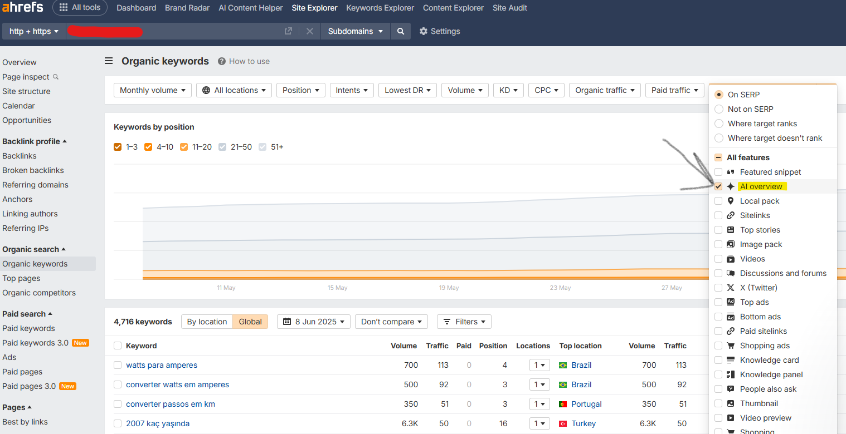Open the 2007 kaç yaşında keyword link
The width and height of the screenshot is (846, 434).
tap(158, 423)
